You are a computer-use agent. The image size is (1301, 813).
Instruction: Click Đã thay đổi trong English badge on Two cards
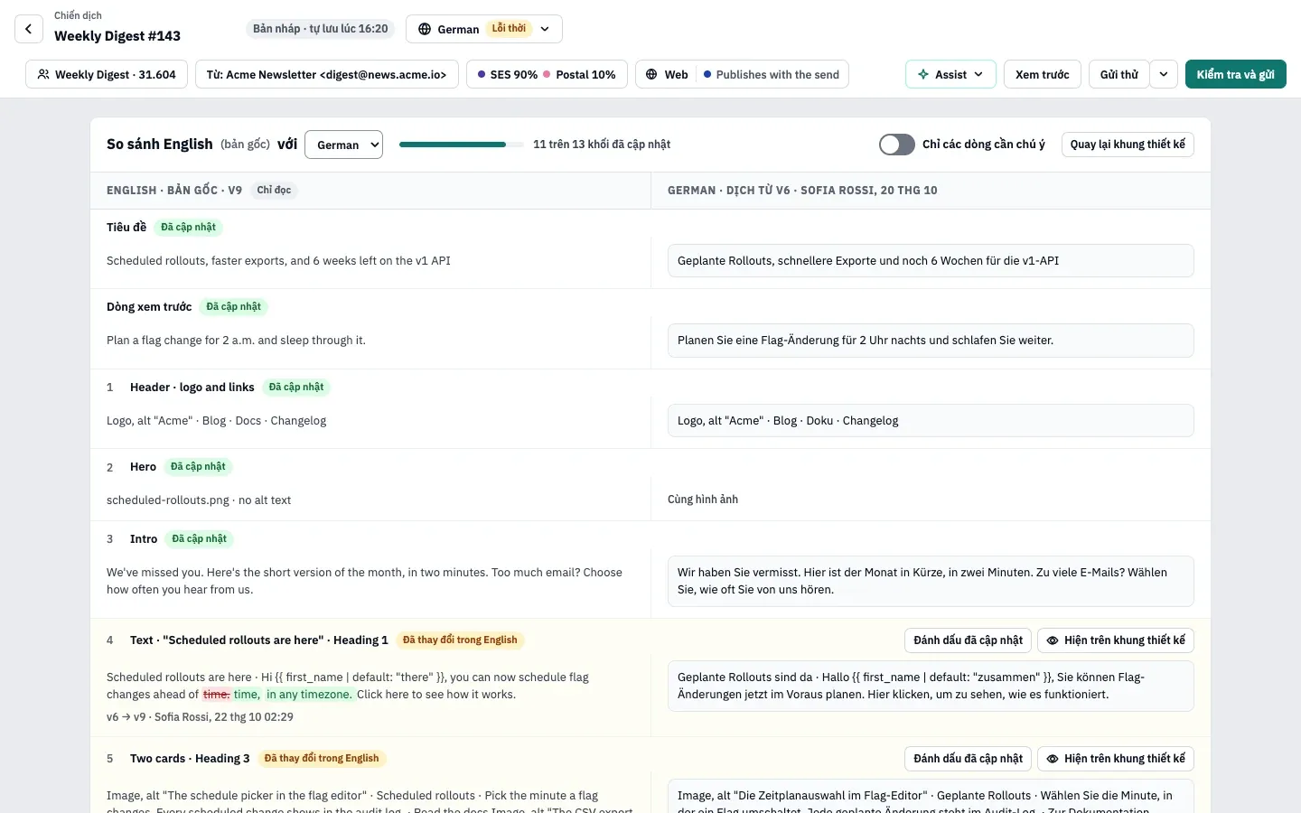click(x=322, y=759)
